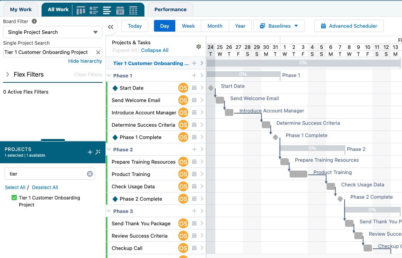The height and width of the screenshot is (258, 402).
Task: Open the Advanced Scheduler
Action: click(349, 26)
